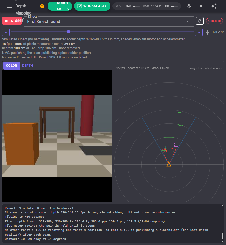Click the "Tilt -10°" label
Viewport: 226px width, 245px height.
point(218,32)
